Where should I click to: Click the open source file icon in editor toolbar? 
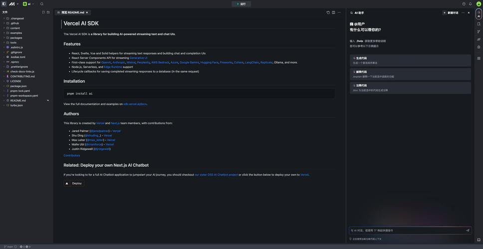point(328,12)
